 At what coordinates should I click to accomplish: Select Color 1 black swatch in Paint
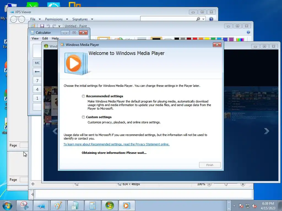(x=156, y=39)
